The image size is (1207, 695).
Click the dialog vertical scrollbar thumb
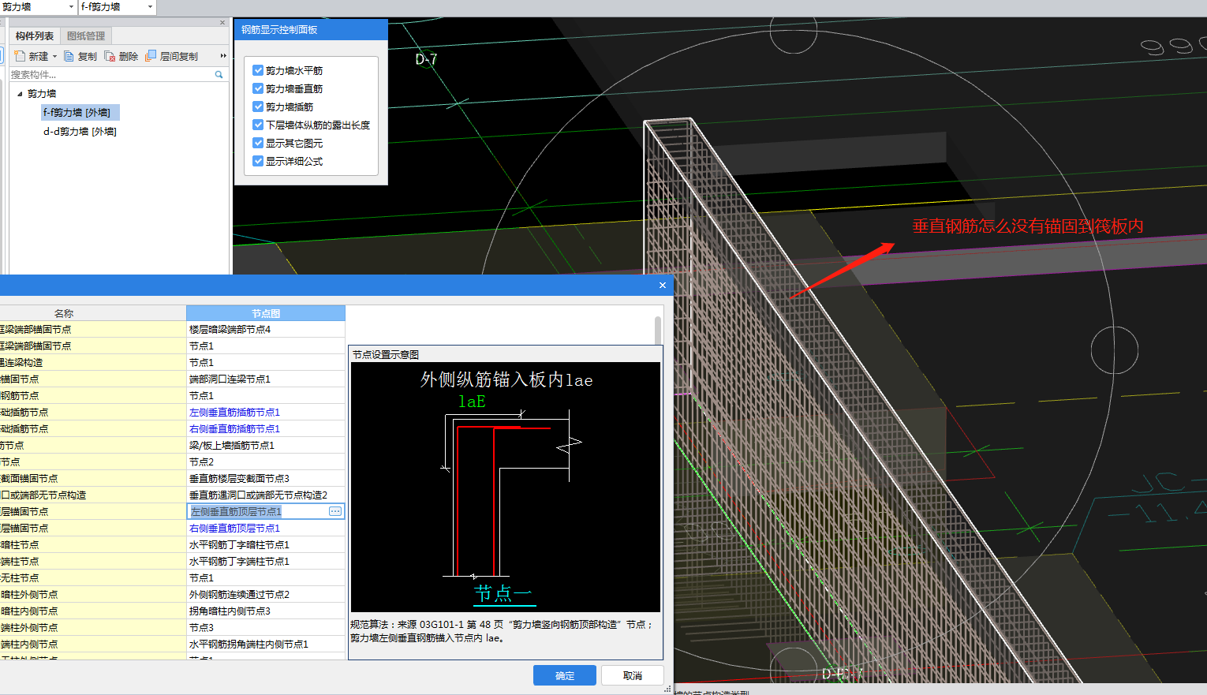(x=658, y=330)
